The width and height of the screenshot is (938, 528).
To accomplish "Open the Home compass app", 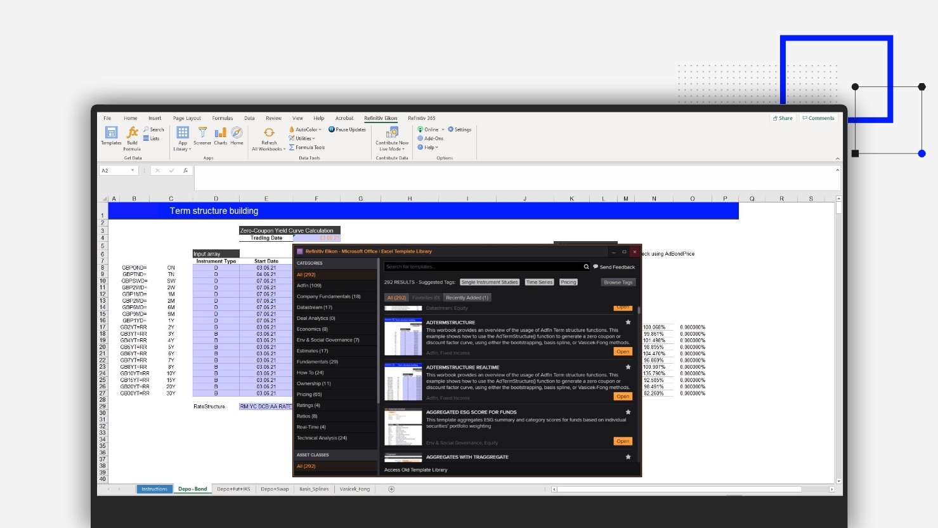I will point(237,136).
